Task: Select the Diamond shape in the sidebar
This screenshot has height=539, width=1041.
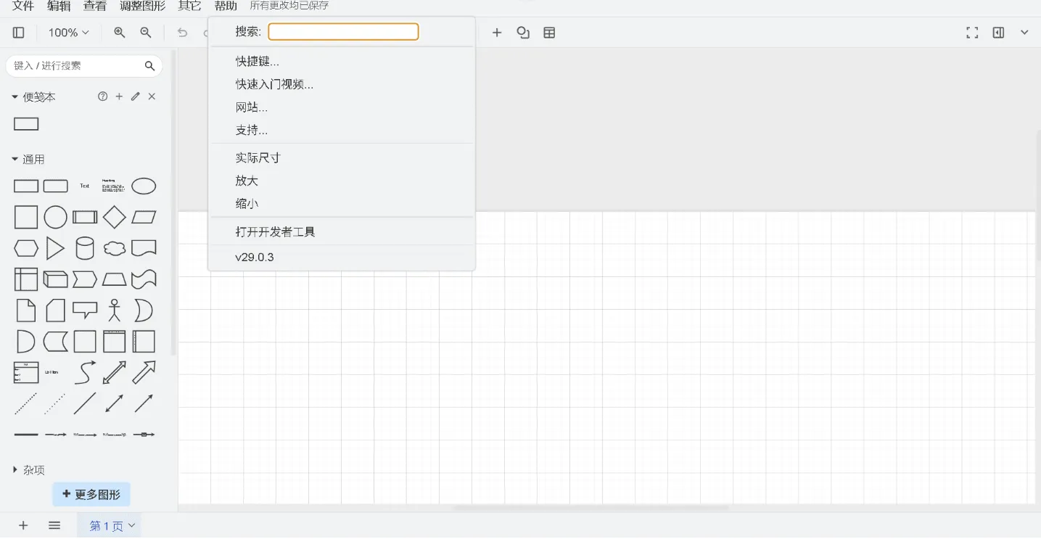Action: (114, 216)
